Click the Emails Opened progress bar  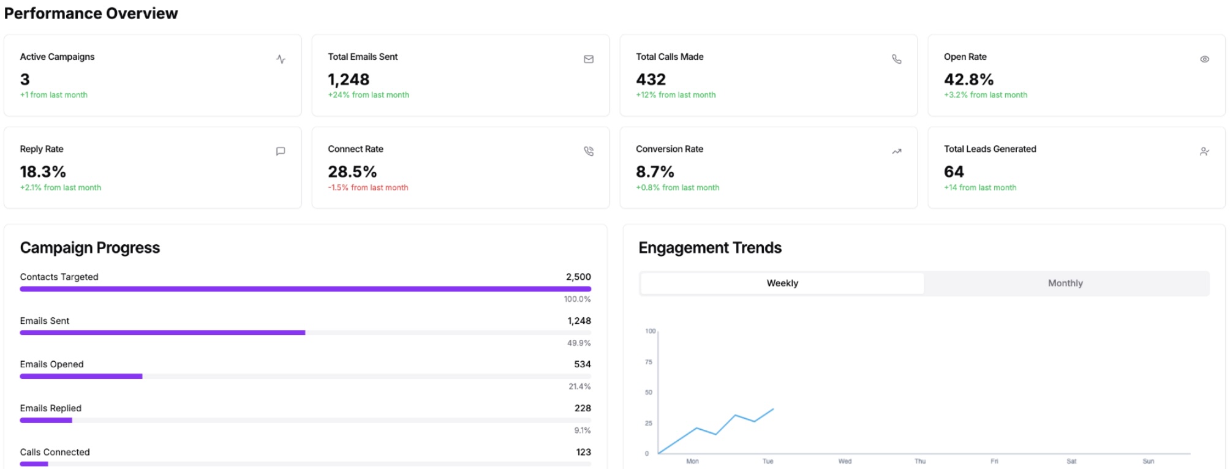305,377
